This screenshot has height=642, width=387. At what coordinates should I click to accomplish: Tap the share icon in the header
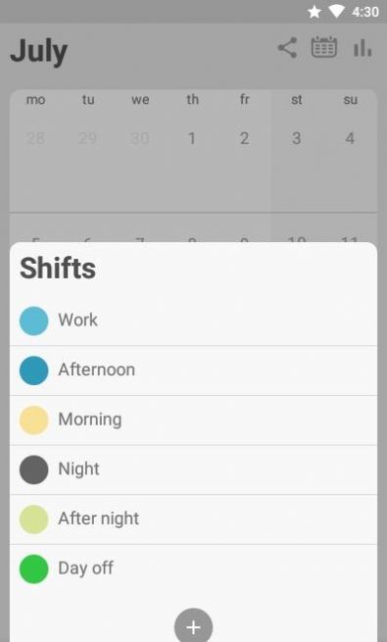tap(288, 48)
